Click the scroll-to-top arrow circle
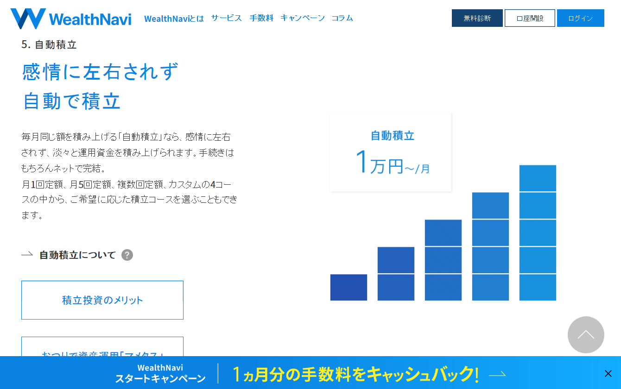 pyautogui.click(x=586, y=335)
